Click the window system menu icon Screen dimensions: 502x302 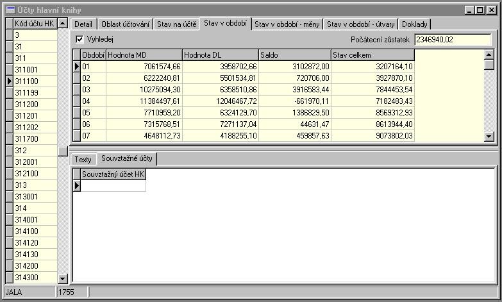point(10,10)
